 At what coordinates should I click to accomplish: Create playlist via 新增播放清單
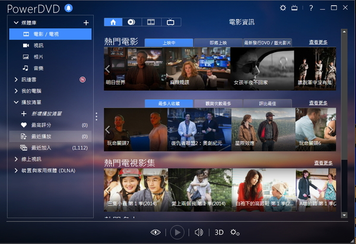point(46,114)
